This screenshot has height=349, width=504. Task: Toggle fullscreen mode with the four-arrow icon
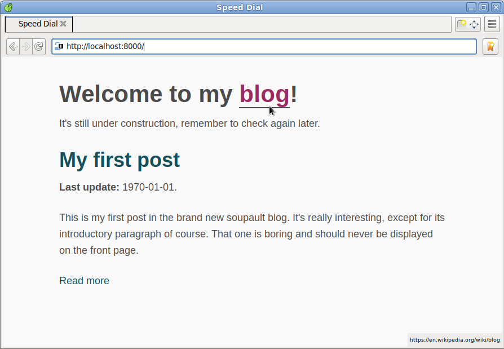point(474,24)
